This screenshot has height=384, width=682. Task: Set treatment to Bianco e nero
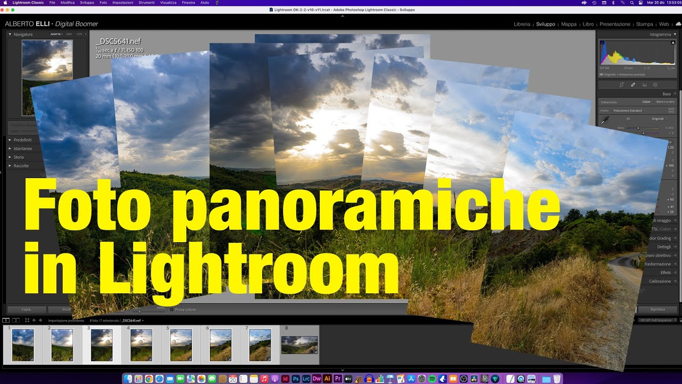(x=665, y=102)
